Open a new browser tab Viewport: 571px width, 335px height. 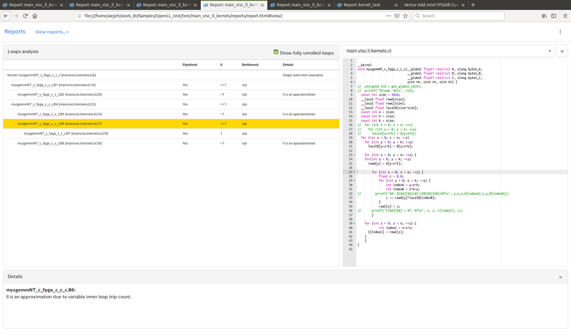(x=473, y=5)
